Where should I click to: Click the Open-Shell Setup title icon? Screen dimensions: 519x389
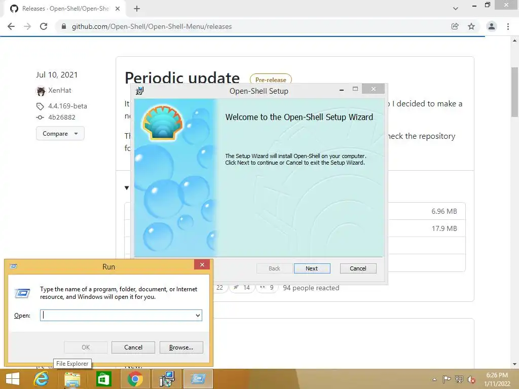click(x=140, y=91)
